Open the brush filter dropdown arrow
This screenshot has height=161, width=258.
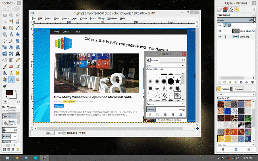(x=183, y=66)
